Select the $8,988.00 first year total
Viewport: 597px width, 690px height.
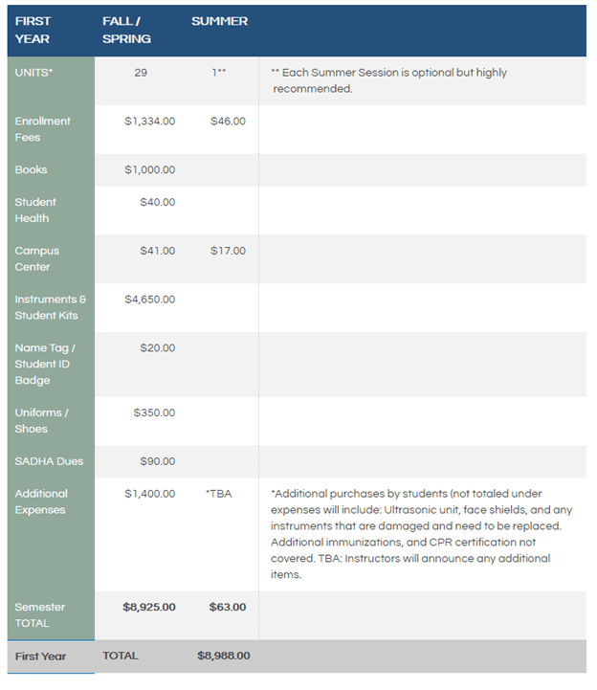point(223,656)
